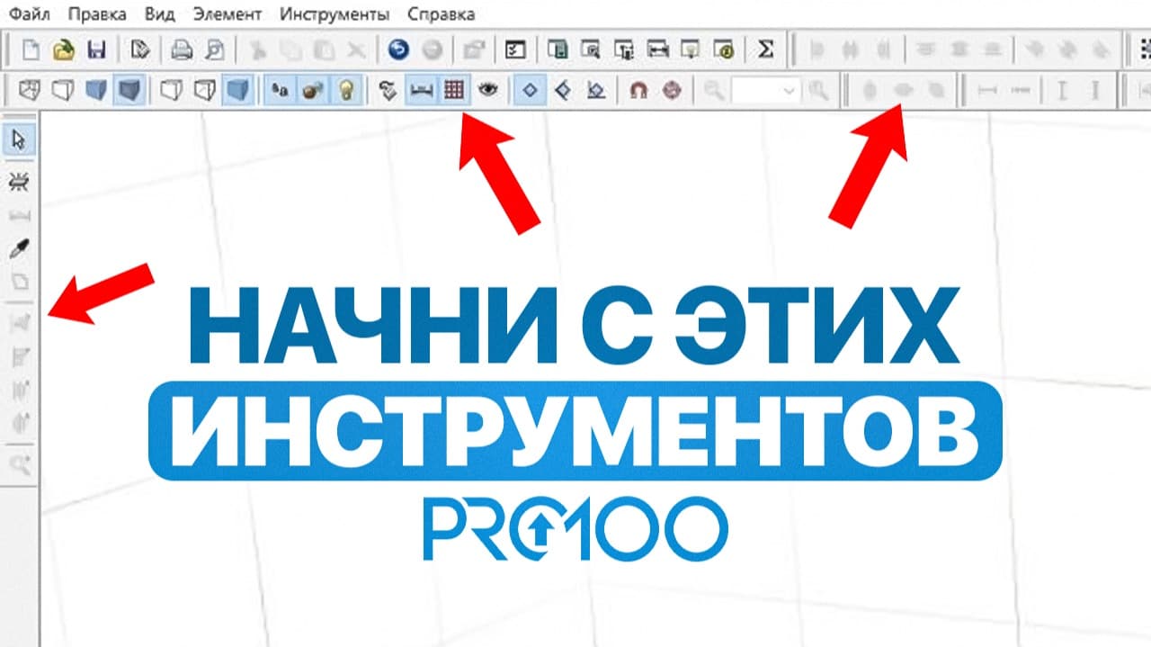Viewport: 1151px width, 647px height.
Task: Click the diamond with left arrow icon
Action: click(x=563, y=90)
